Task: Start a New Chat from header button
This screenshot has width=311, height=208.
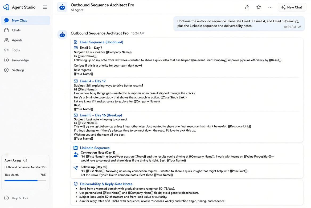Action: (292, 7)
